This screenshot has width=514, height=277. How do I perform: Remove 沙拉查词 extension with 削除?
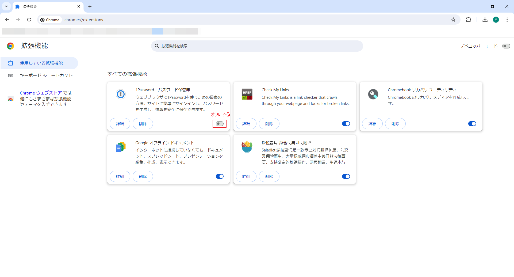point(269,176)
